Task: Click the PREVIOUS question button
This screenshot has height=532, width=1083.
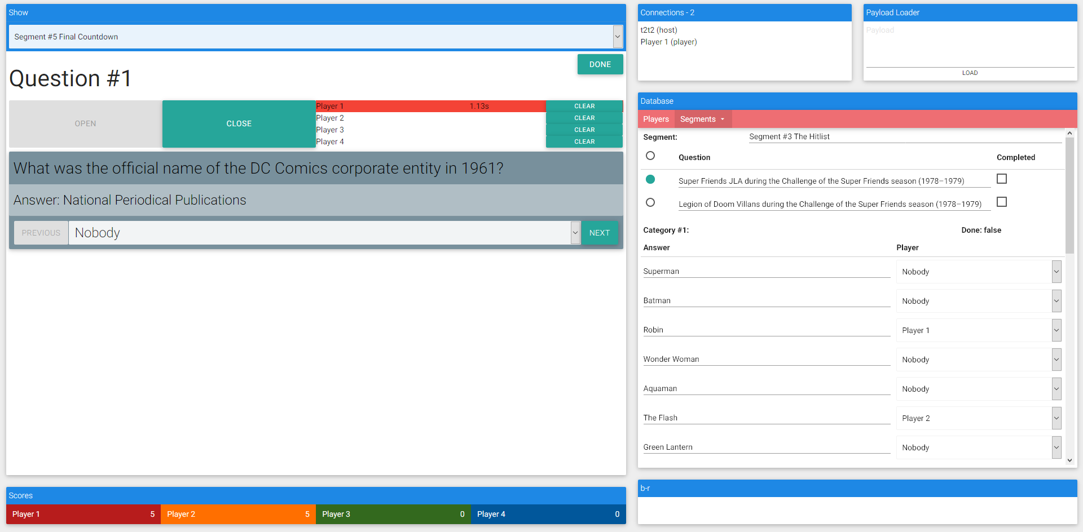Action: (41, 233)
